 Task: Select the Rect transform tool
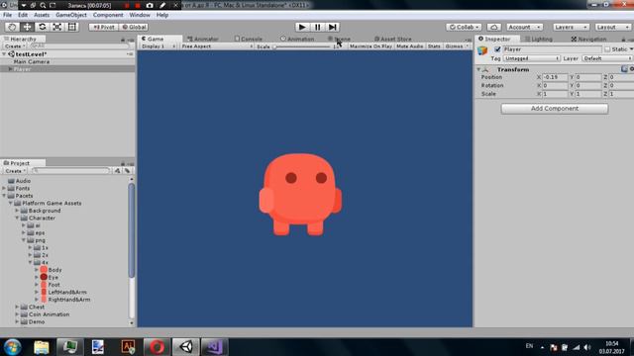[72, 27]
